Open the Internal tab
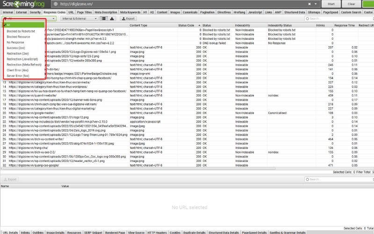Image resolution: width=374 pixels, height=234 pixels. click(x=8, y=12)
